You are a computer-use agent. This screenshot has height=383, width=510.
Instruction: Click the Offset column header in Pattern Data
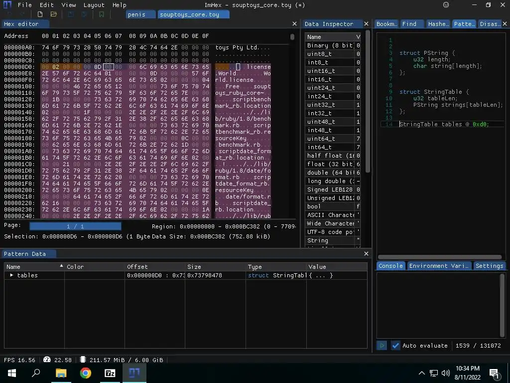click(155, 266)
